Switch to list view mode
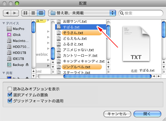The width and height of the screenshot is (166, 121). click(33, 13)
